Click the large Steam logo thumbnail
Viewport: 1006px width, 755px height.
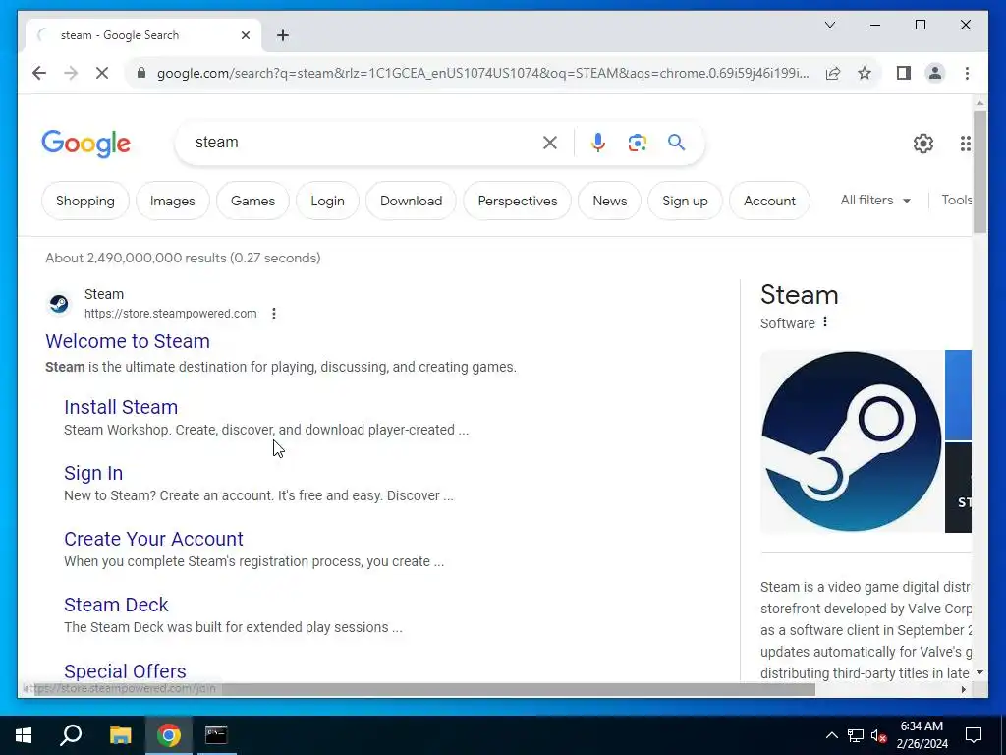[852, 441]
